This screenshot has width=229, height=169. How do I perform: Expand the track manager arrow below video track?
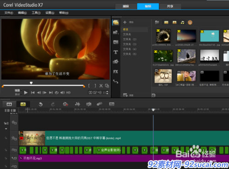pyautogui.click(x=6, y=129)
